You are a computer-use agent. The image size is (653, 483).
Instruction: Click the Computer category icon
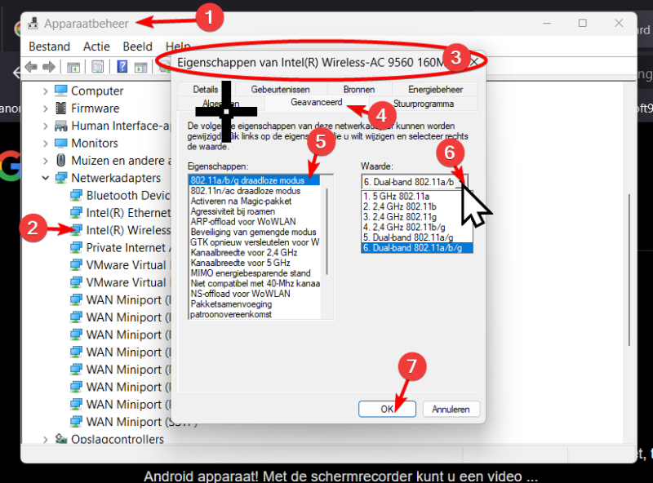point(61,91)
